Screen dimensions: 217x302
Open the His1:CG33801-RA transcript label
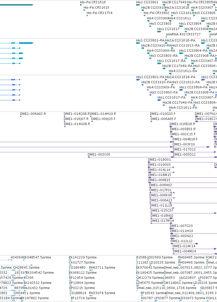(150, 40)
